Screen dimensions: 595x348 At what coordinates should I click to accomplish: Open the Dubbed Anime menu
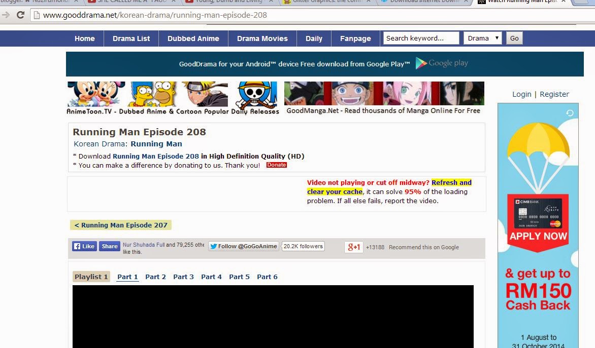193,38
